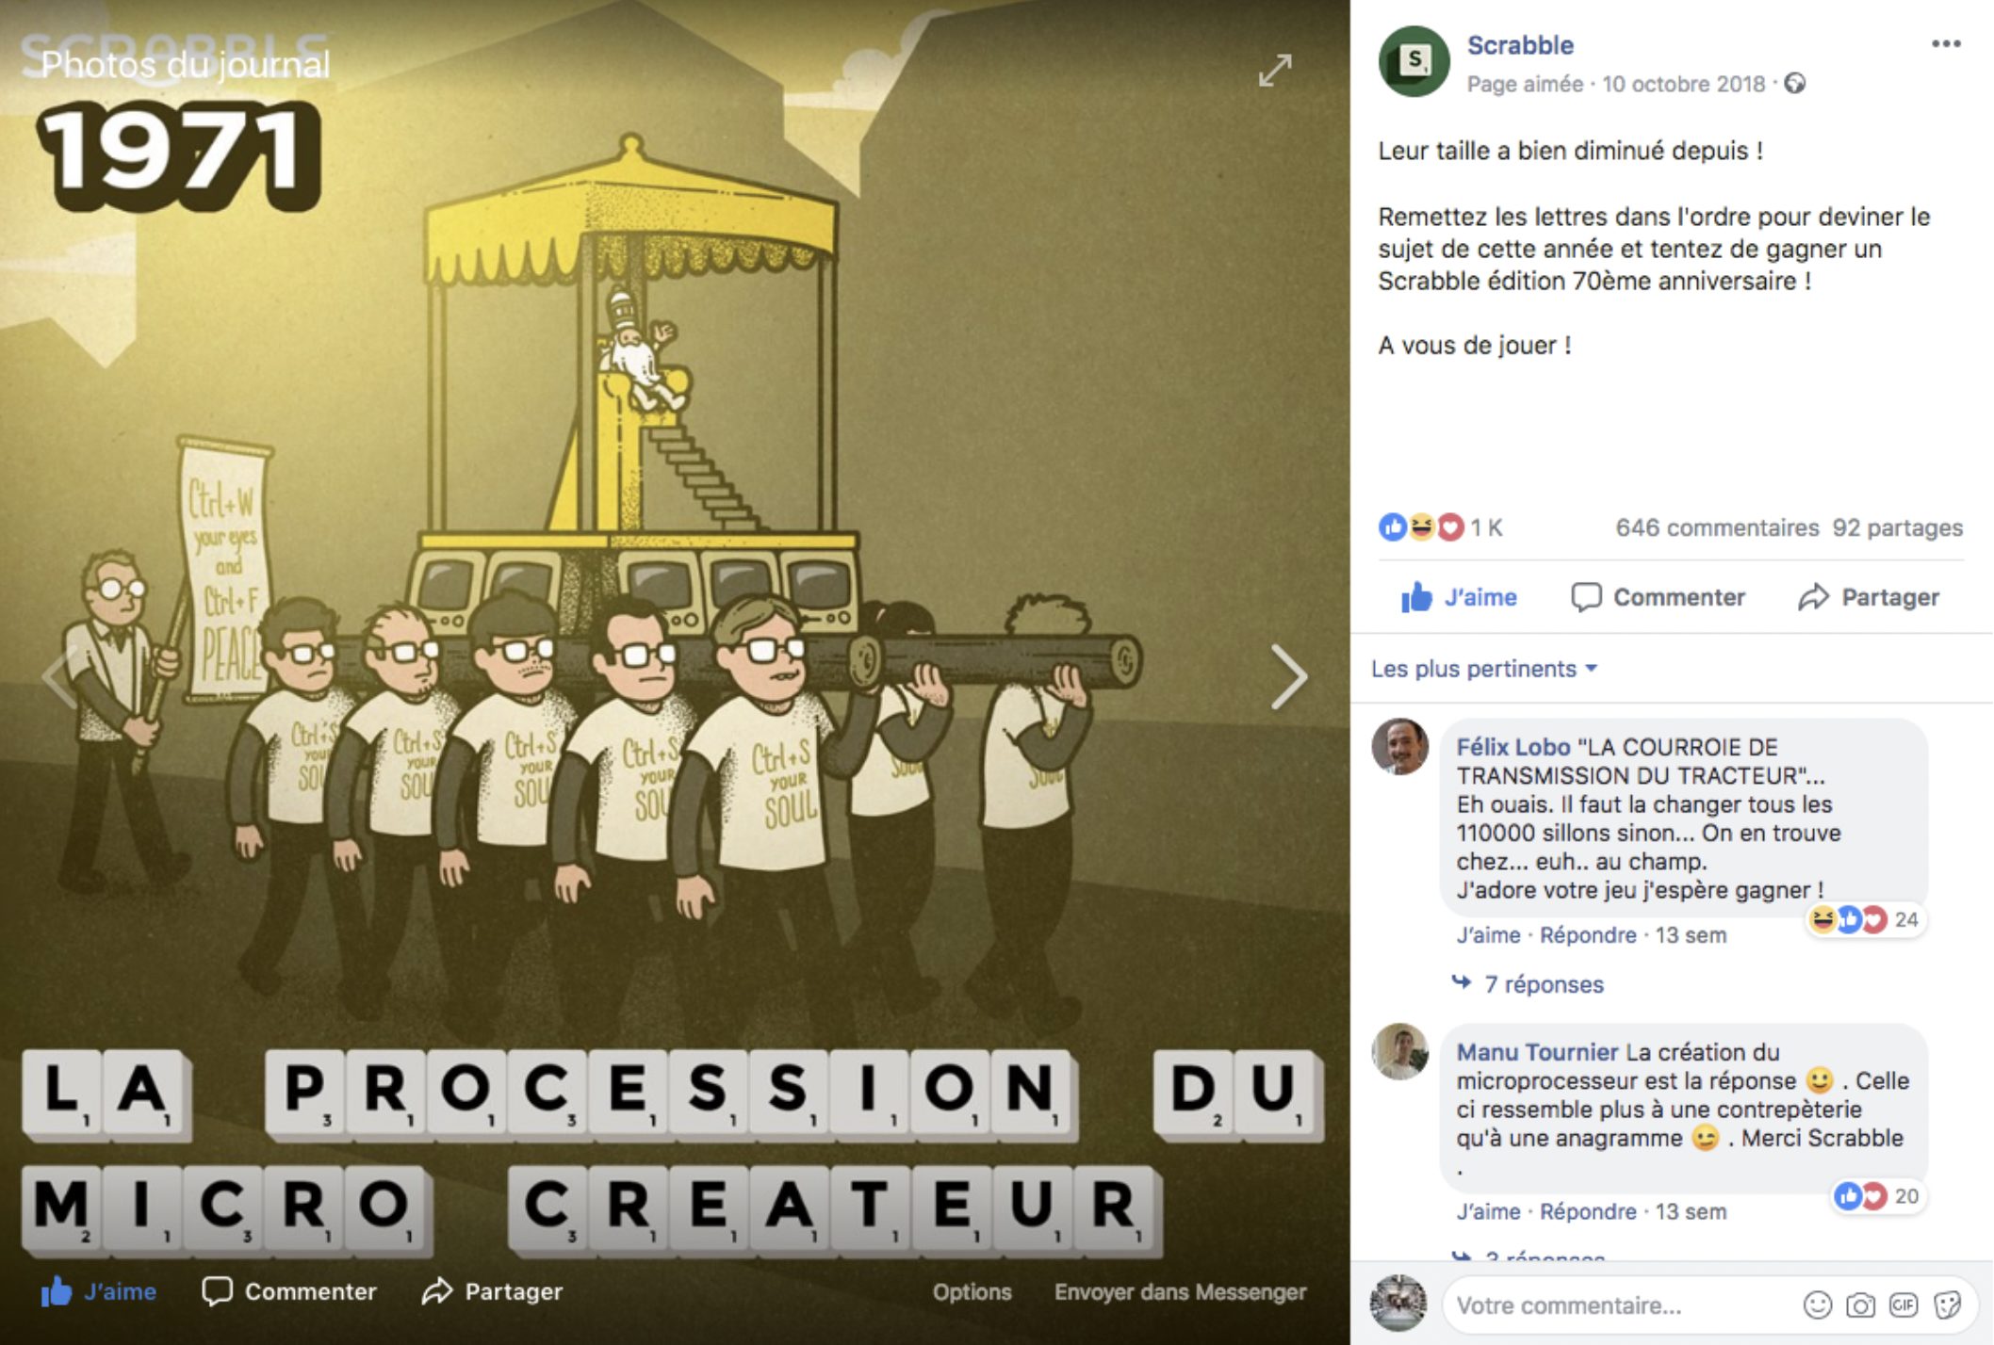The width and height of the screenshot is (1994, 1345).
Task: Toggle J'aime in the post sidebar
Action: [1459, 597]
